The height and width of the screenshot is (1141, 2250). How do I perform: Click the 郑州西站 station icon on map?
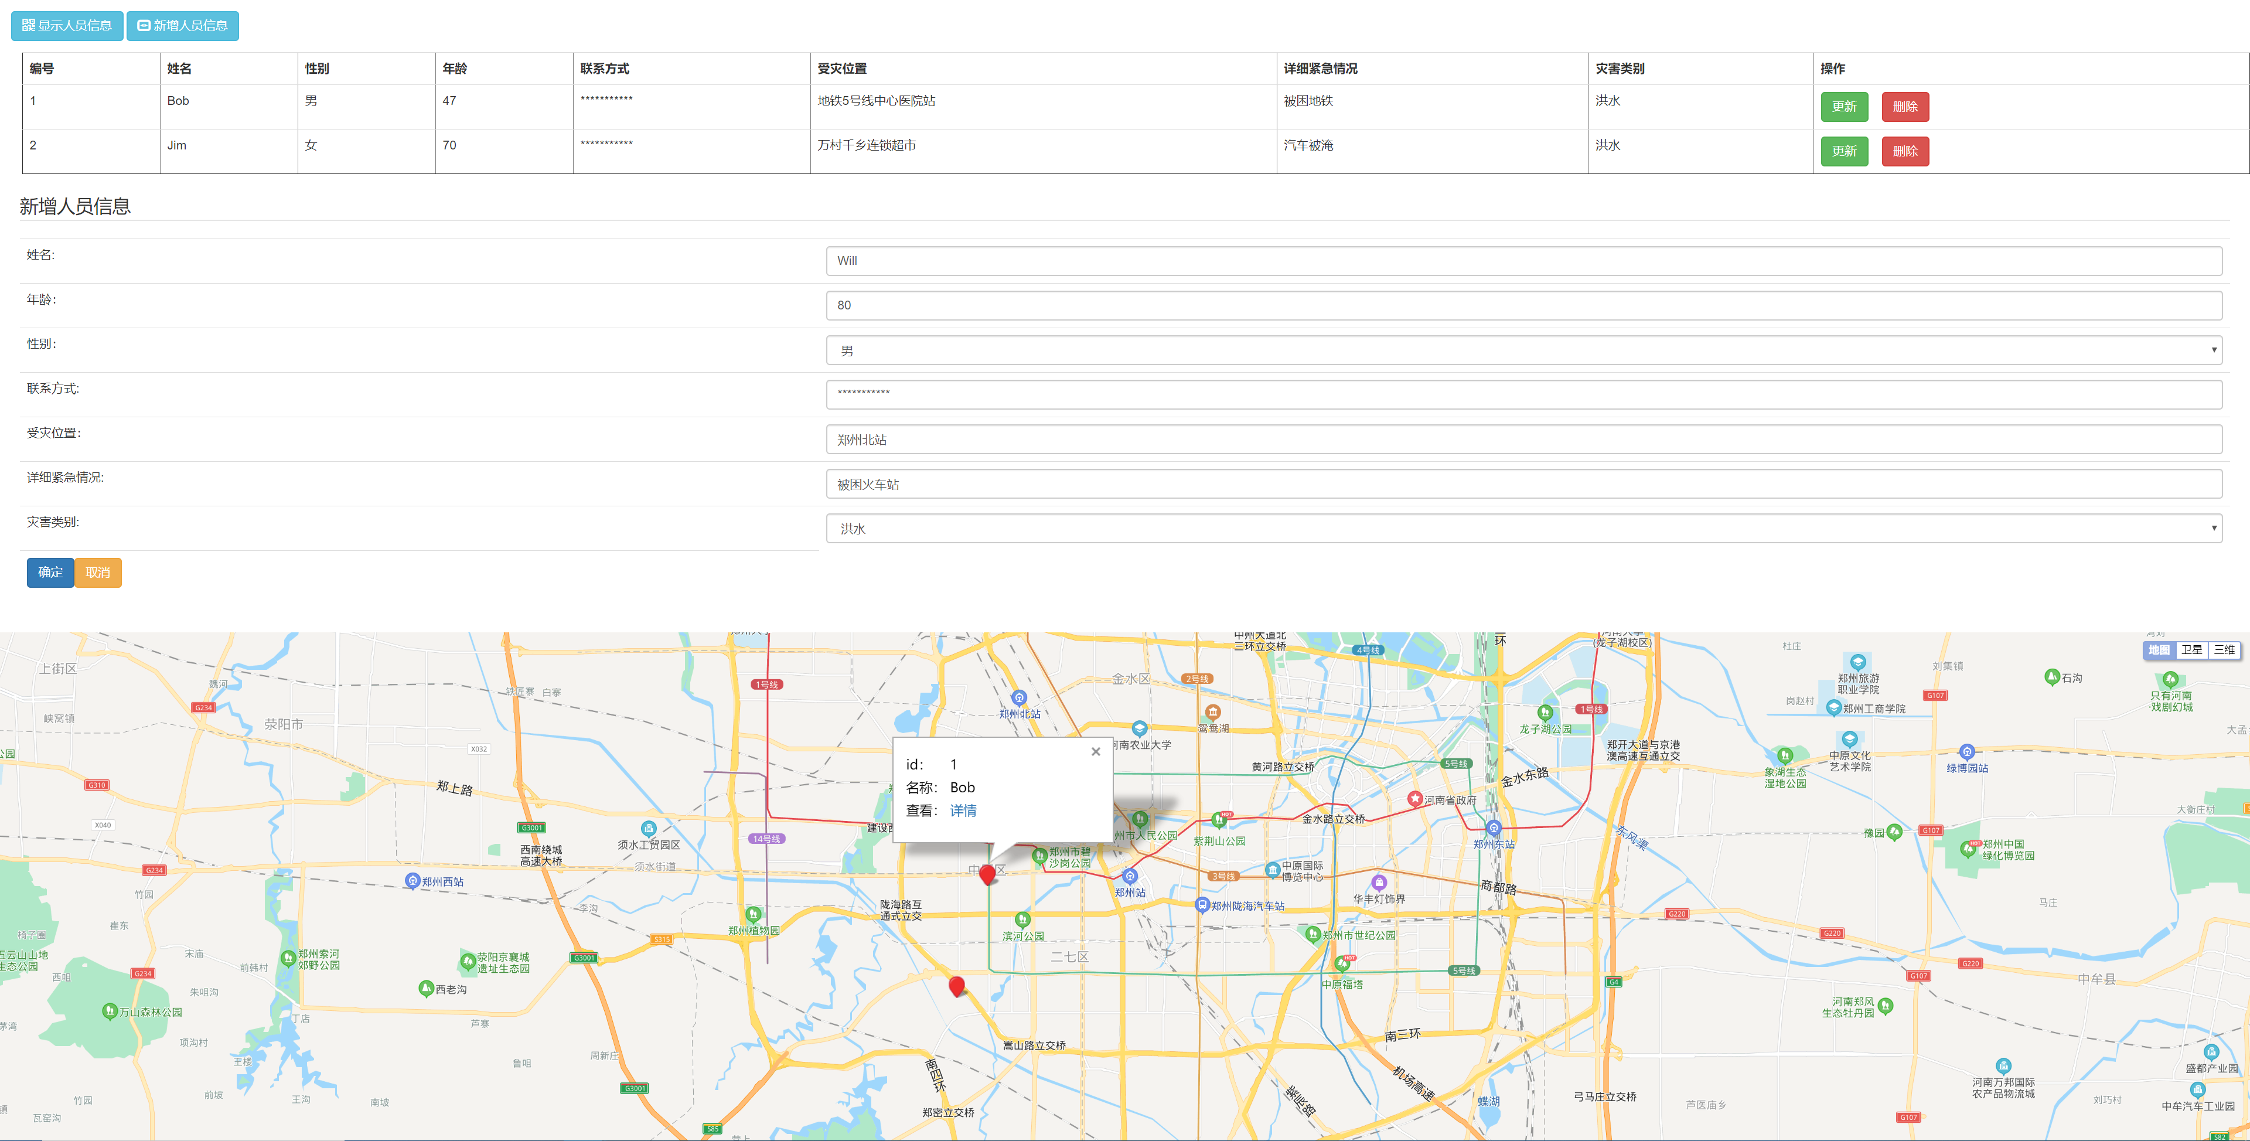(x=412, y=881)
